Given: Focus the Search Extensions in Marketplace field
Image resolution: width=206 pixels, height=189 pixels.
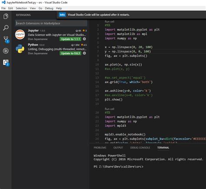Looking at the screenshot, I should coord(51,23).
